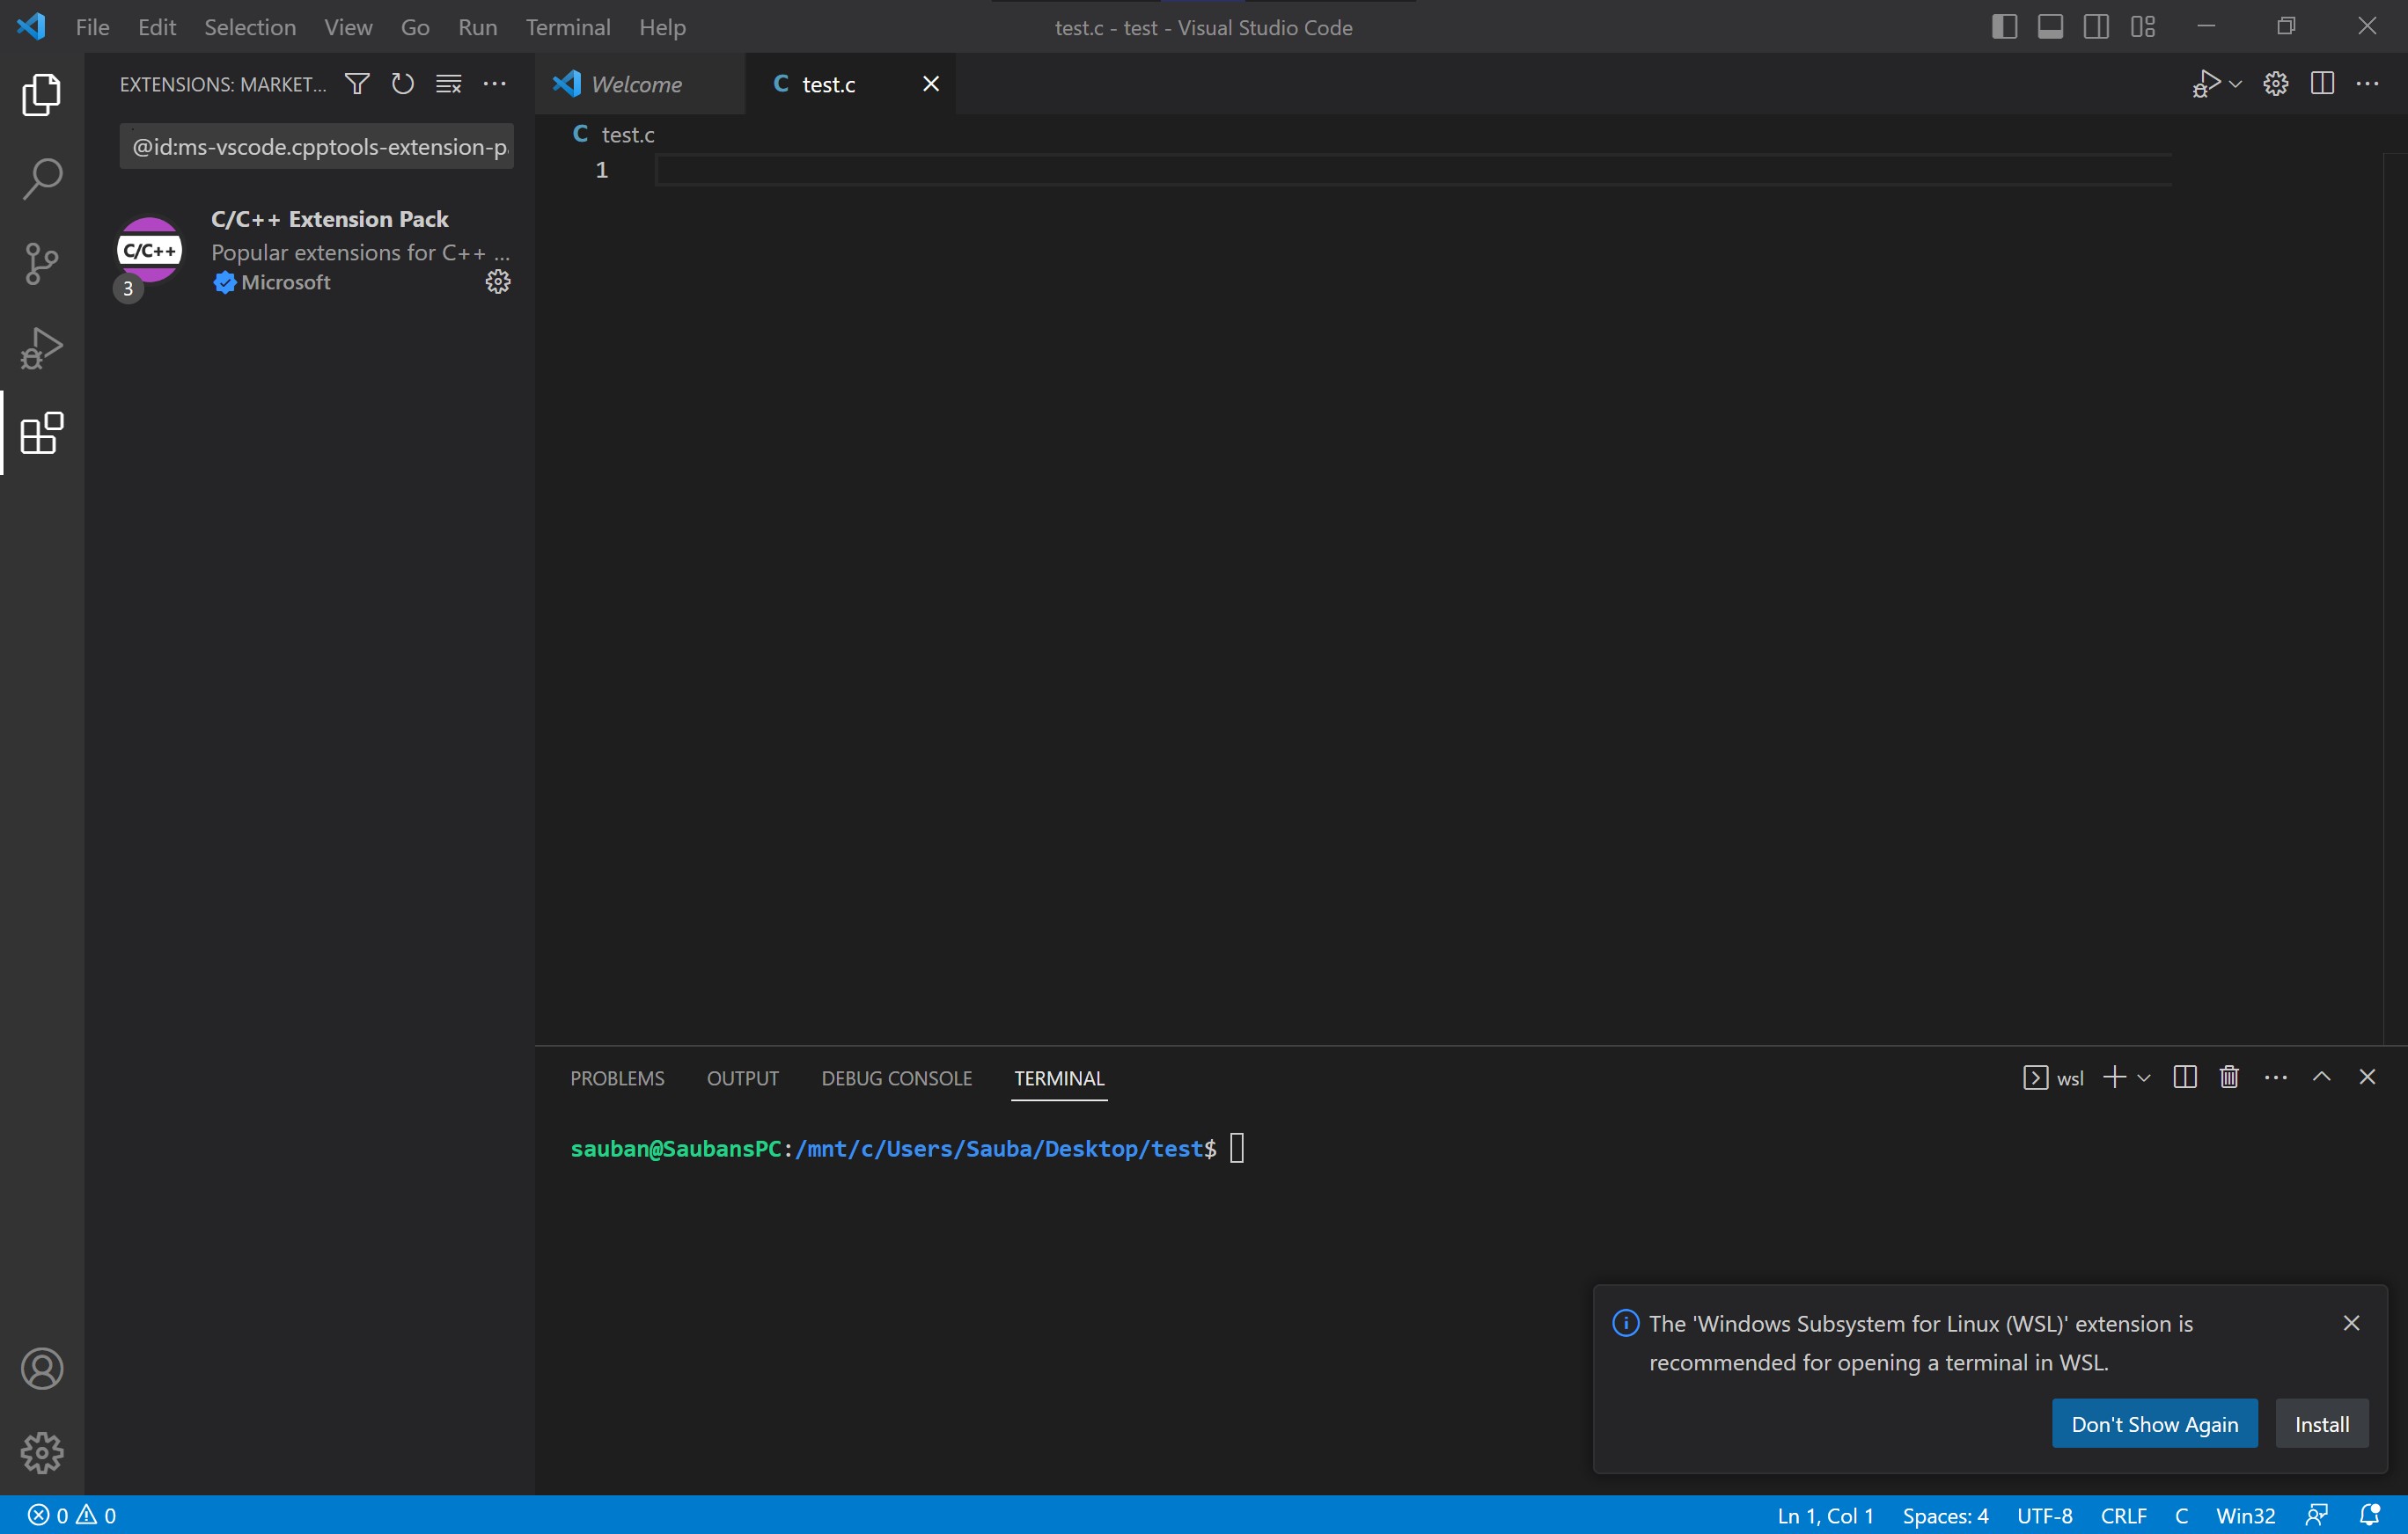Clear extensions search results
This screenshot has height=1534, width=2408.
point(449,84)
